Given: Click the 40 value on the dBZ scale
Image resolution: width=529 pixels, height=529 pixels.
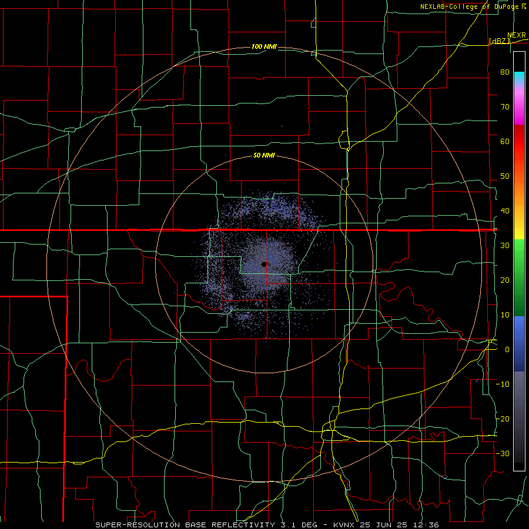Looking at the screenshot, I should (x=505, y=211).
